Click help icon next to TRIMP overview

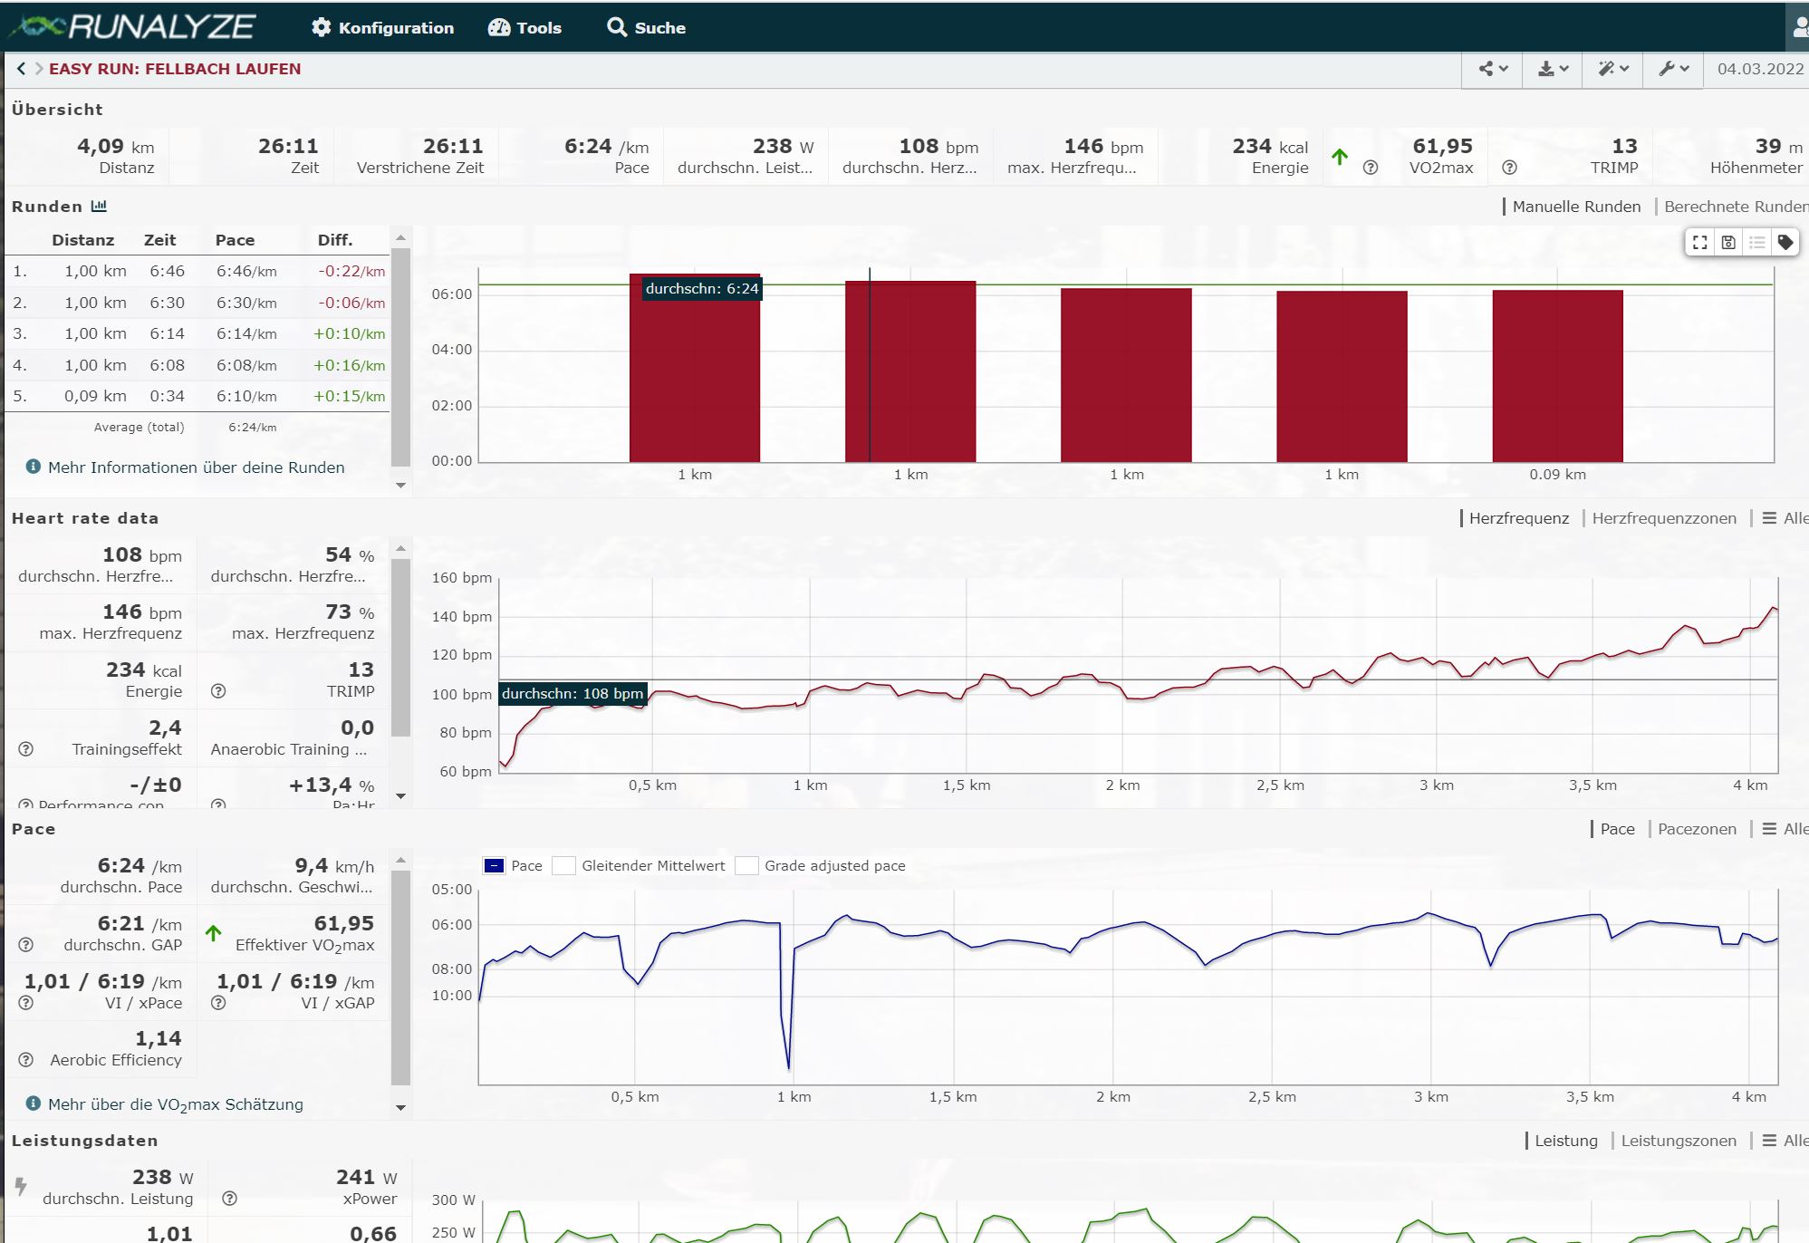coord(1509,168)
